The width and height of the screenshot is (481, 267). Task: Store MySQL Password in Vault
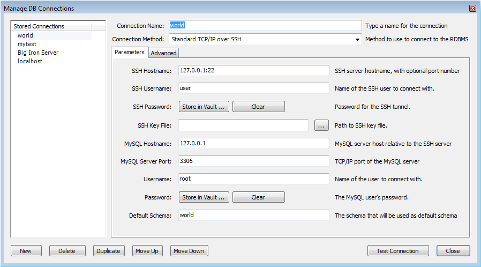(204, 197)
